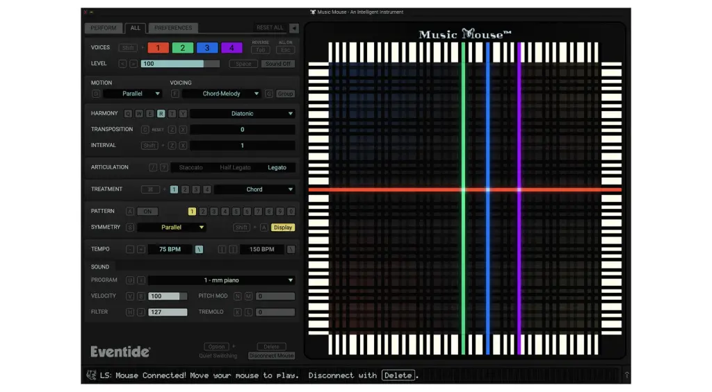
Task: Toggle the Group voicing button
Action: [x=285, y=94]
